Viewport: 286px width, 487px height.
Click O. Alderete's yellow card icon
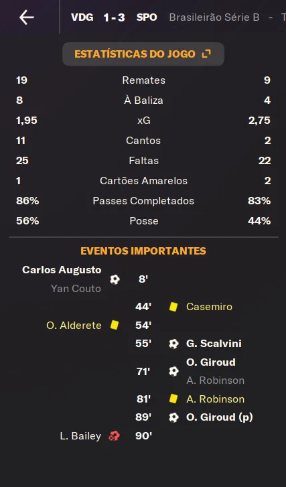115,325
